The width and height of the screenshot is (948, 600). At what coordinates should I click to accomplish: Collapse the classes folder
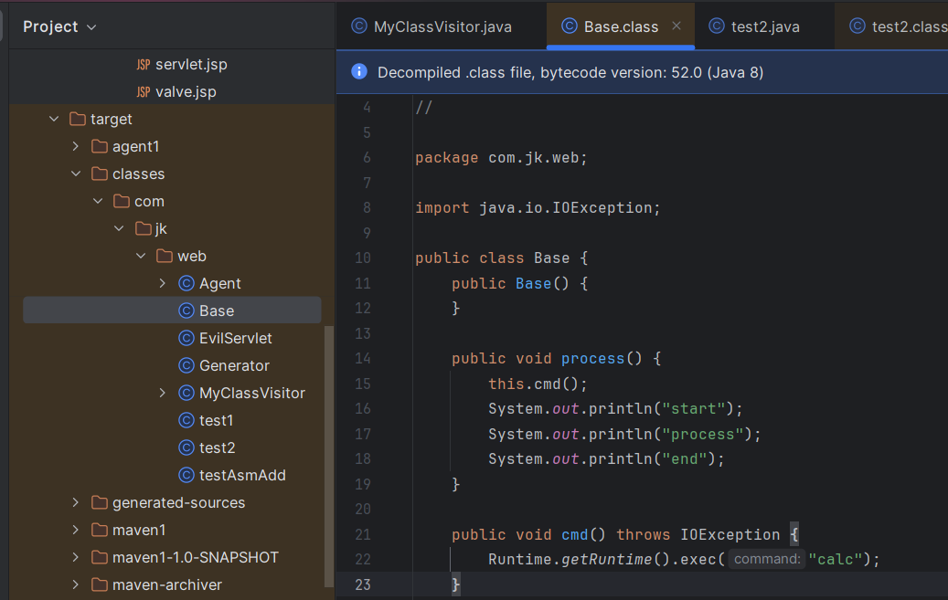(76, 174)
